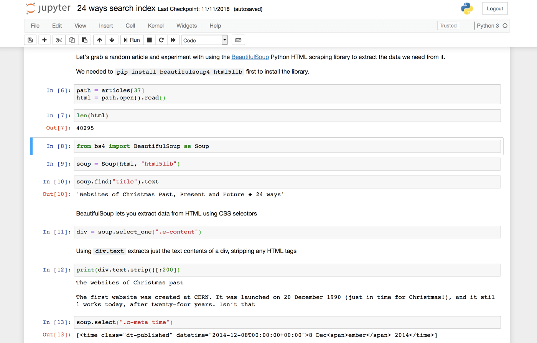Click the Python logo icon
Screen dimensions: 537x343
pos(467,8)
